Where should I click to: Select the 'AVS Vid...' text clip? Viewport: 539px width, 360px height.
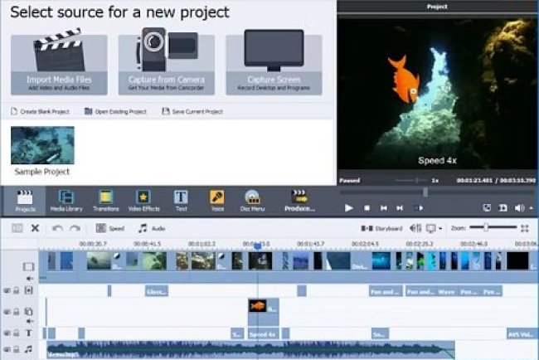pos(522,333)
